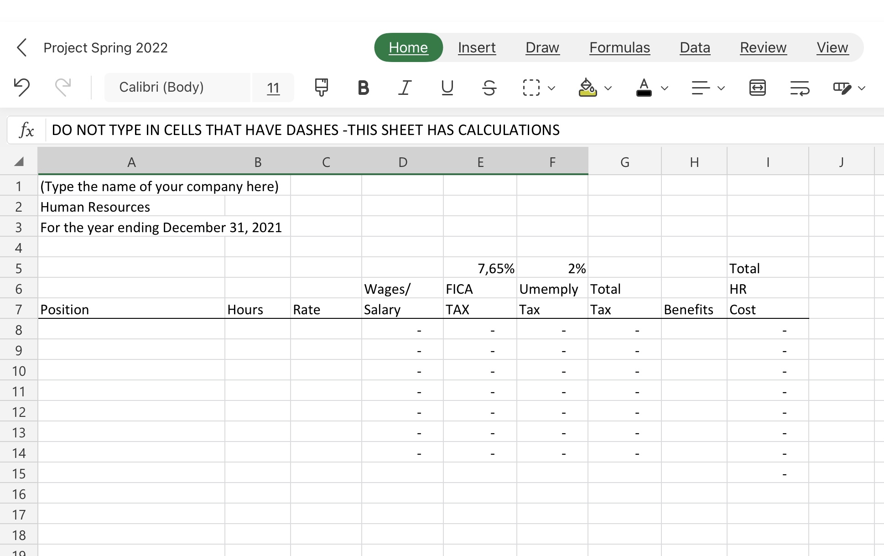Toggle Bold formatting

pyautogui.click(x=363, y=87)
